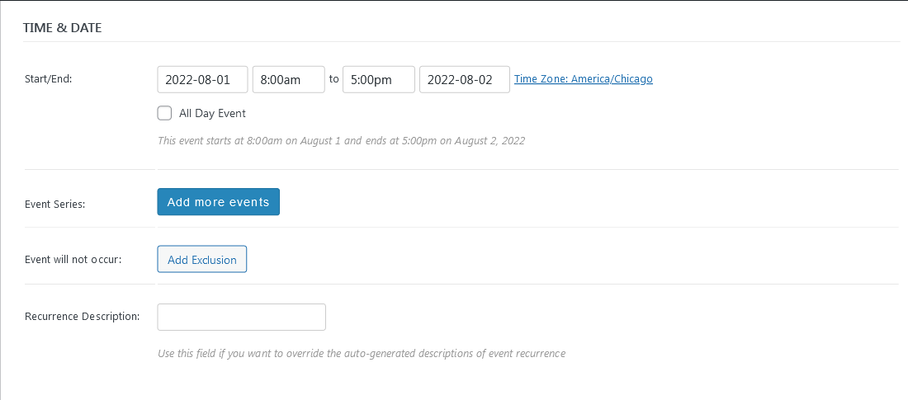Viewport: 908px width, 400px height.
Task: Click the italic event start/end summary sentence
Action: pyautogui.click(x=341, y=140)
